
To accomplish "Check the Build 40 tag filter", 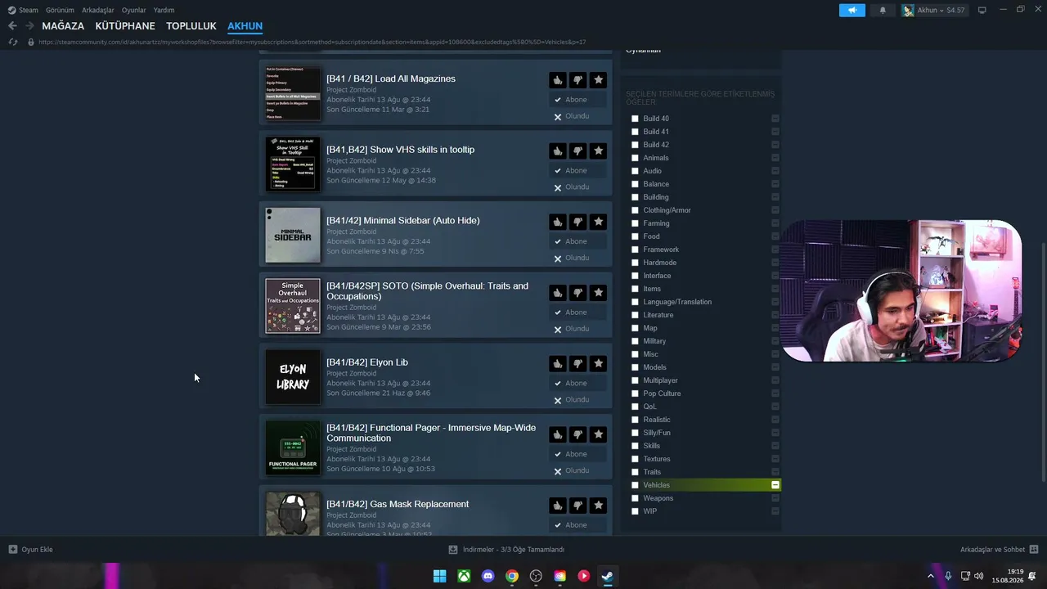I will (x=635, y=119).
